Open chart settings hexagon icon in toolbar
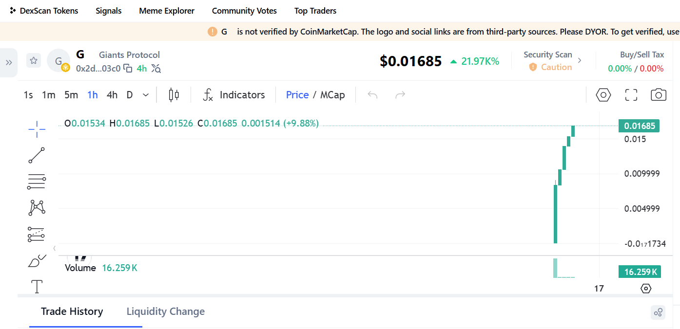The height and width of the screenshot is (329, 680). point(603,95)
